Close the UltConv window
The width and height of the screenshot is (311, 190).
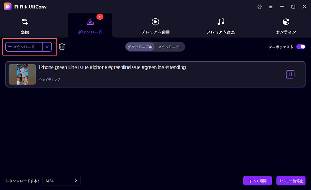[304, 7]
